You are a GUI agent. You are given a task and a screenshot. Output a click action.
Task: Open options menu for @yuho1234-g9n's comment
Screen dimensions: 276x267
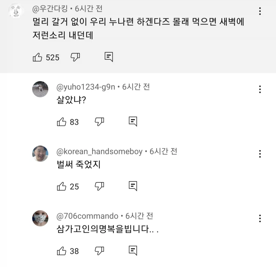pyautogui.click(x=260, y=89)
